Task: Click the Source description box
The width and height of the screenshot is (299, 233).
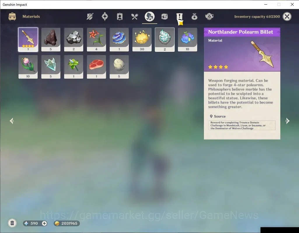Action: tap(242, 126)
